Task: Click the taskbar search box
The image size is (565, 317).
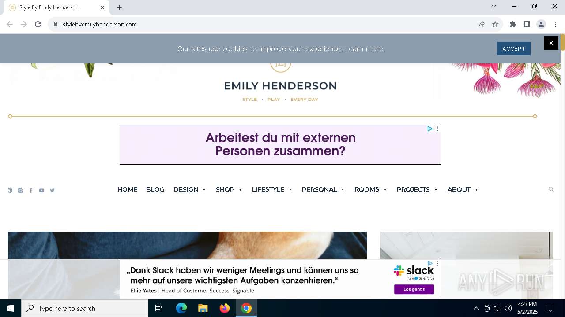Action: tap(85, 308)
